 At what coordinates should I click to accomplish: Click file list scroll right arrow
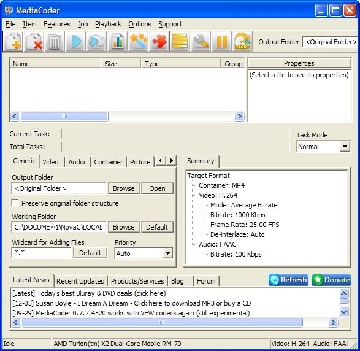pyautogui.click(x=239, y=116)
